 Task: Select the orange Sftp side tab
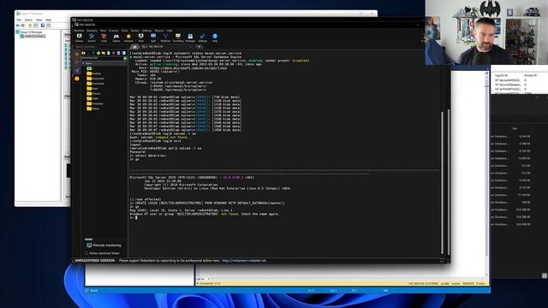[x=77, y=79]
